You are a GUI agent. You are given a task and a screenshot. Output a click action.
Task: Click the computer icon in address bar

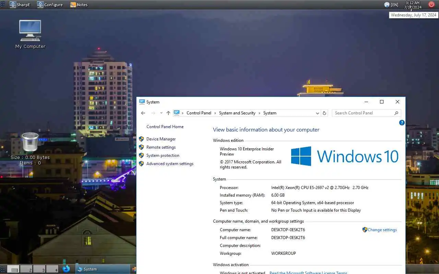pyautogui.click(x=177, y=113)
